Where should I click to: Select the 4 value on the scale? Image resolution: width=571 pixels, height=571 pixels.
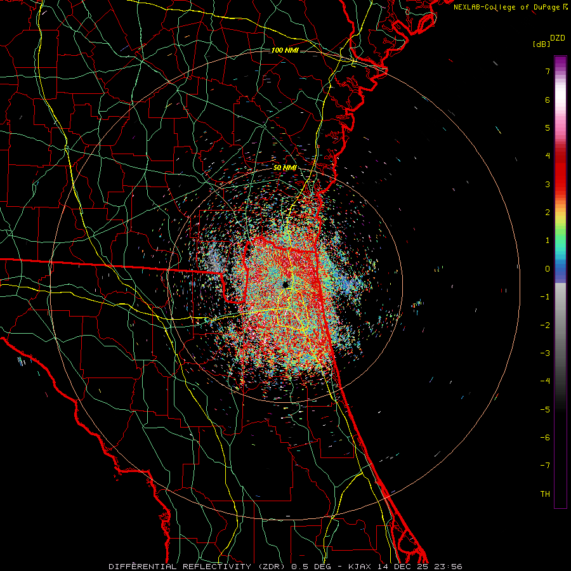click(x=548, y=156)
